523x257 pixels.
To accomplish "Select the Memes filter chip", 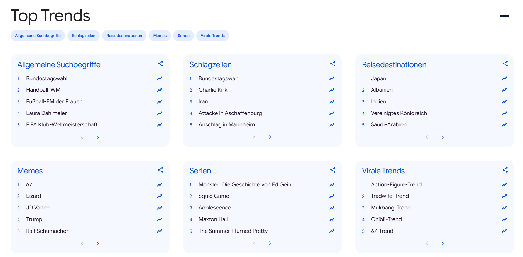I will coord(160,36).
